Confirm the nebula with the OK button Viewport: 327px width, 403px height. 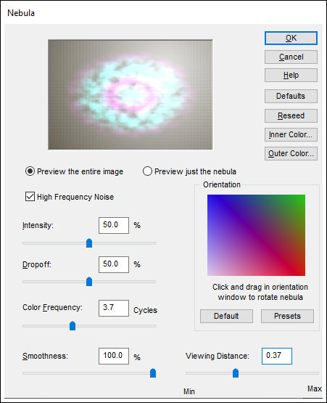[x=291, y=38]
